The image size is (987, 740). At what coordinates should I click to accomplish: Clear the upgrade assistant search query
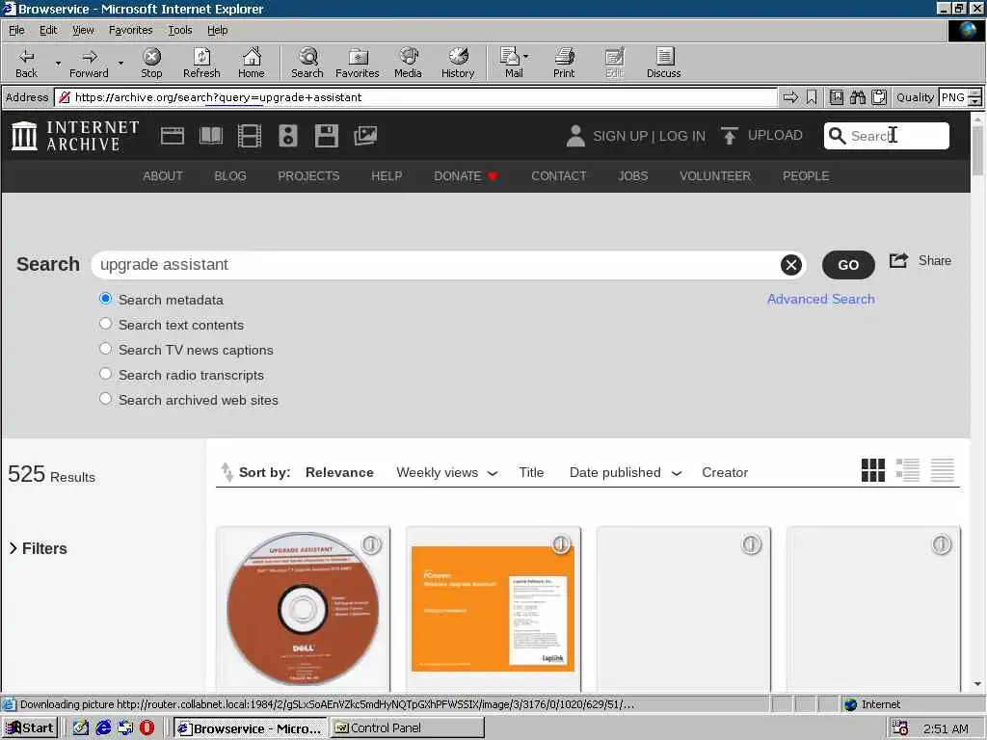791,265
